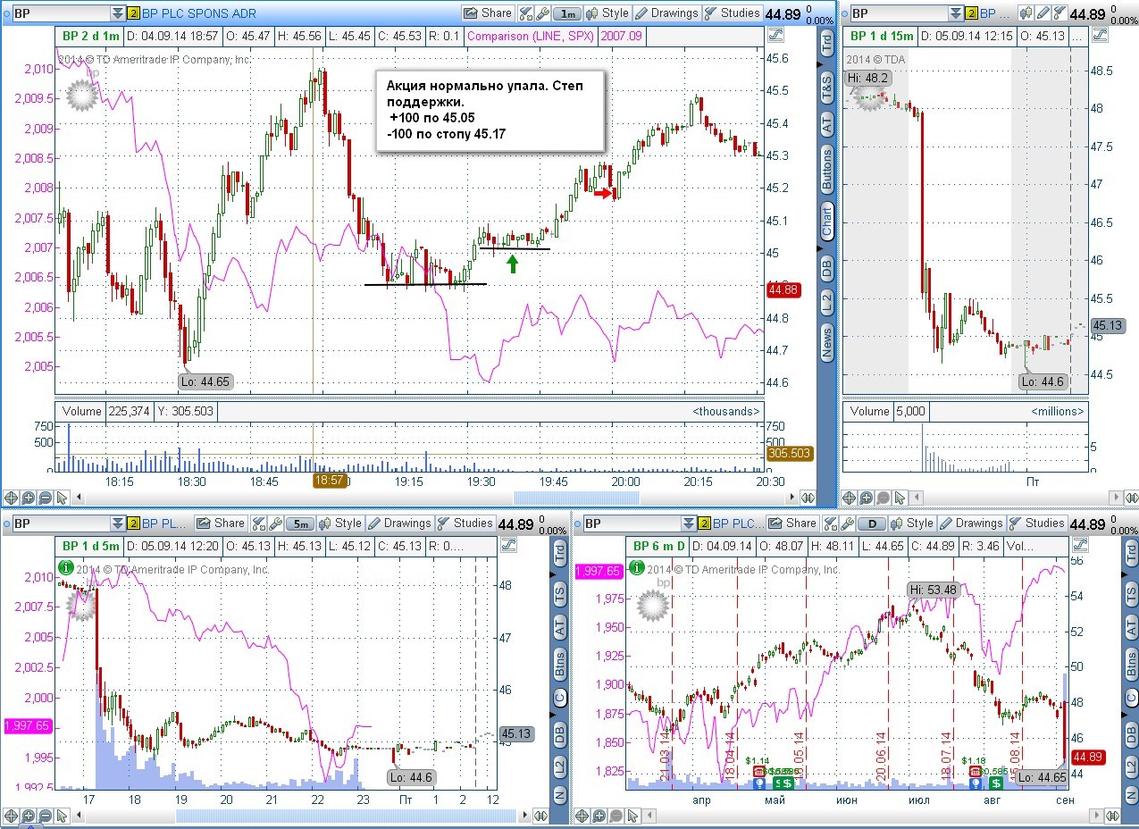Click the double-arrow icon at the 1m chart's scrollbar end
Image resolution: width=1139 pixels, height=829 pixels.
808,498
